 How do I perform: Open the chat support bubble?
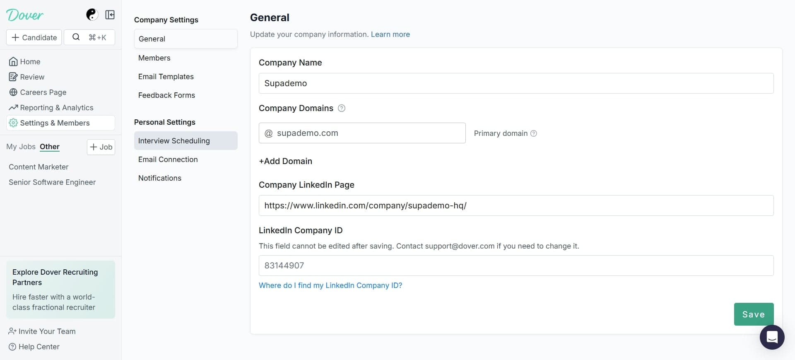[x=772, y=337]
